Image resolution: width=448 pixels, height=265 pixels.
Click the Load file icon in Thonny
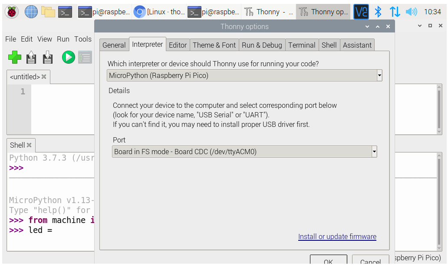click(31, 57)
